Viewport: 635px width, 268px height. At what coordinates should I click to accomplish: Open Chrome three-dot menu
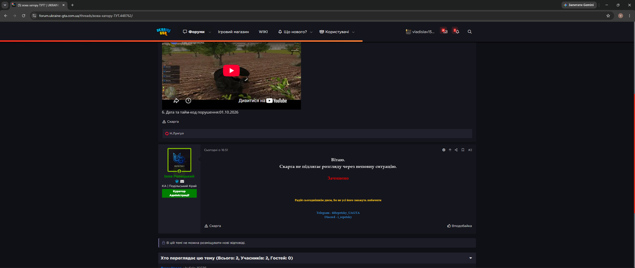tap(629, 15)
